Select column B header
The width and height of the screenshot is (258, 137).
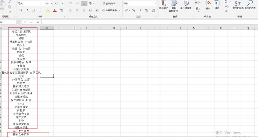coord(47,28)
